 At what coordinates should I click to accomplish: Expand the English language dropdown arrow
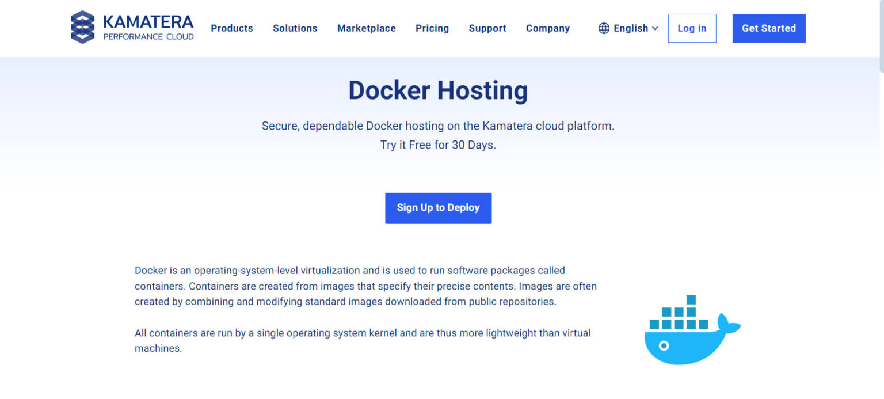pos(655,28)
